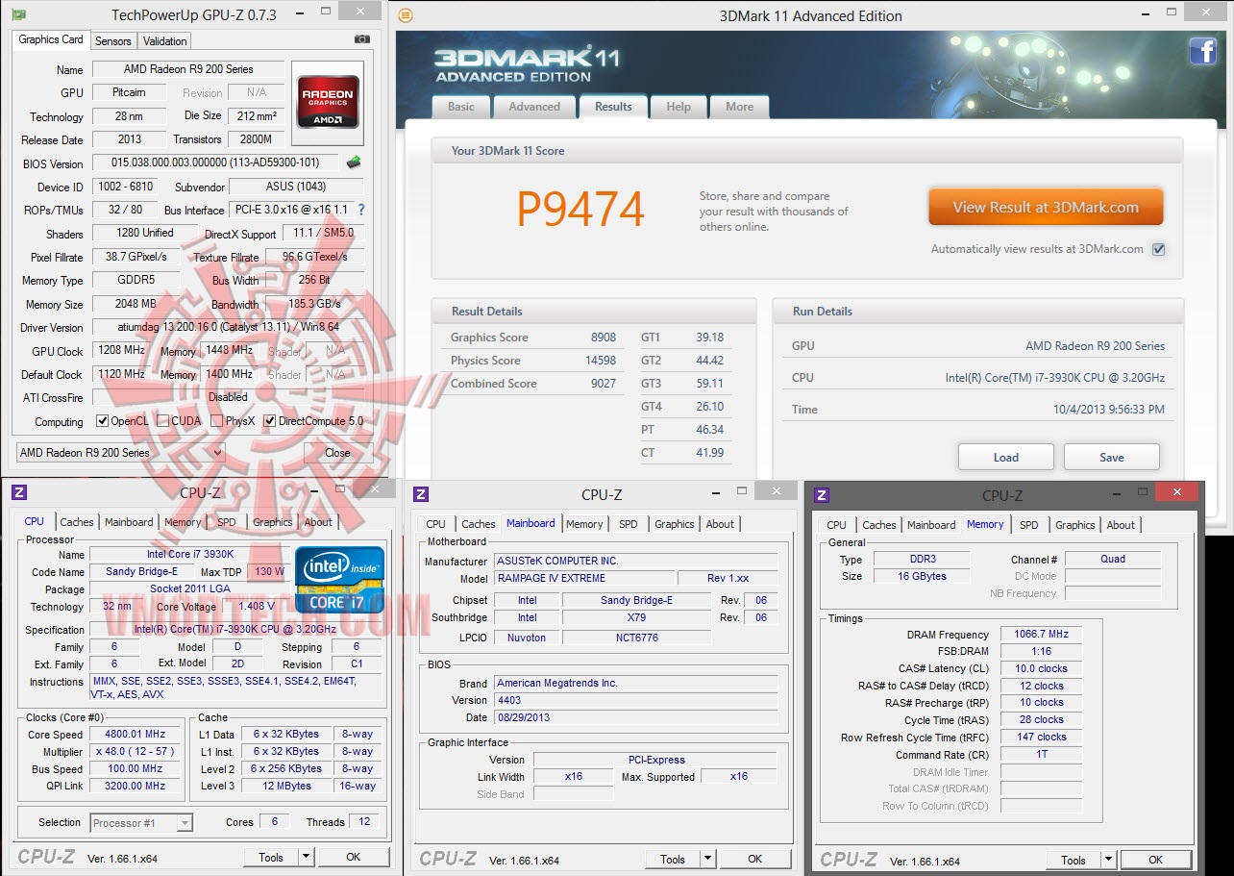Select Memory tab in CPU-Z Mainboard window

pos(584,524)
